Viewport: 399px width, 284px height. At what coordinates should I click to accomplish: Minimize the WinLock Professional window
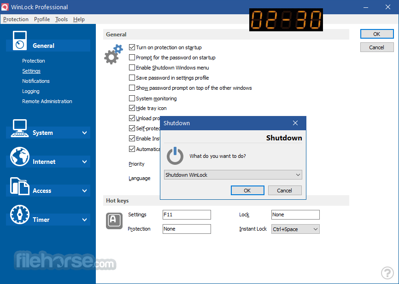(366, 7)
